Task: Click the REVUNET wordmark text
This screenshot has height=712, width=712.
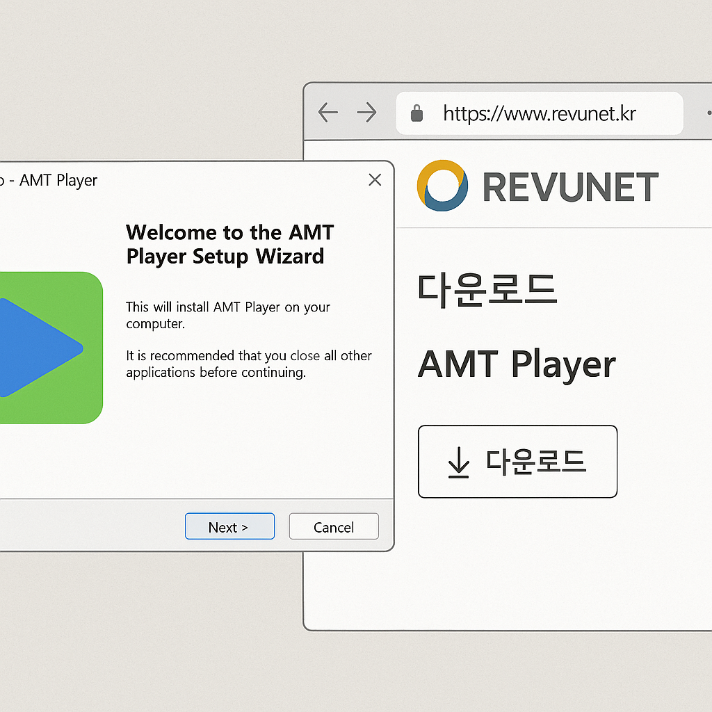Action: 570,185
